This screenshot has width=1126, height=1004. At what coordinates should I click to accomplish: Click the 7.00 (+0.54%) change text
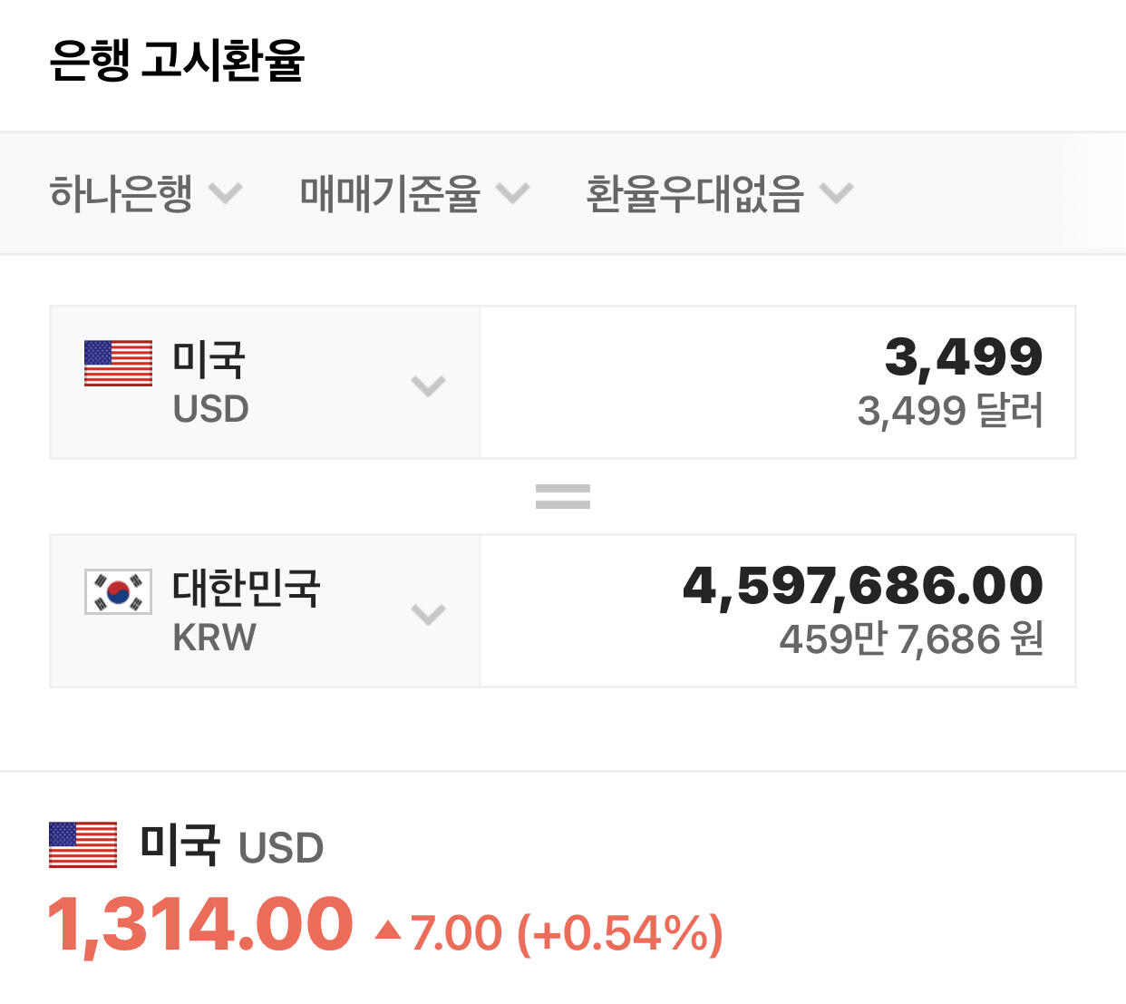[567, 933]
